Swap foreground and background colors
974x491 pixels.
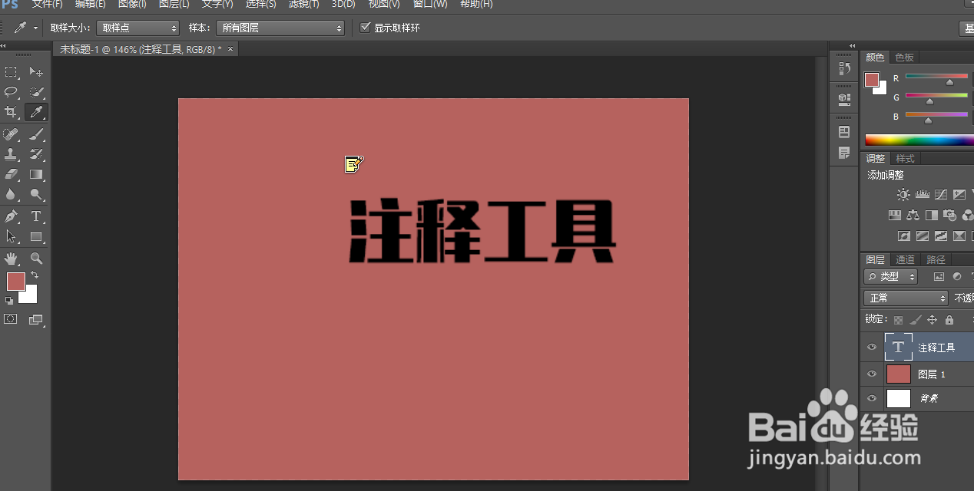35,275
